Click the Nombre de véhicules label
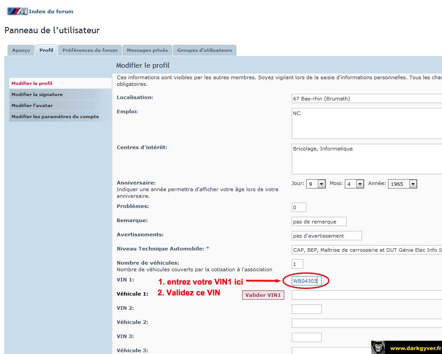The image size is (442, 354). [x=148, y=263]
